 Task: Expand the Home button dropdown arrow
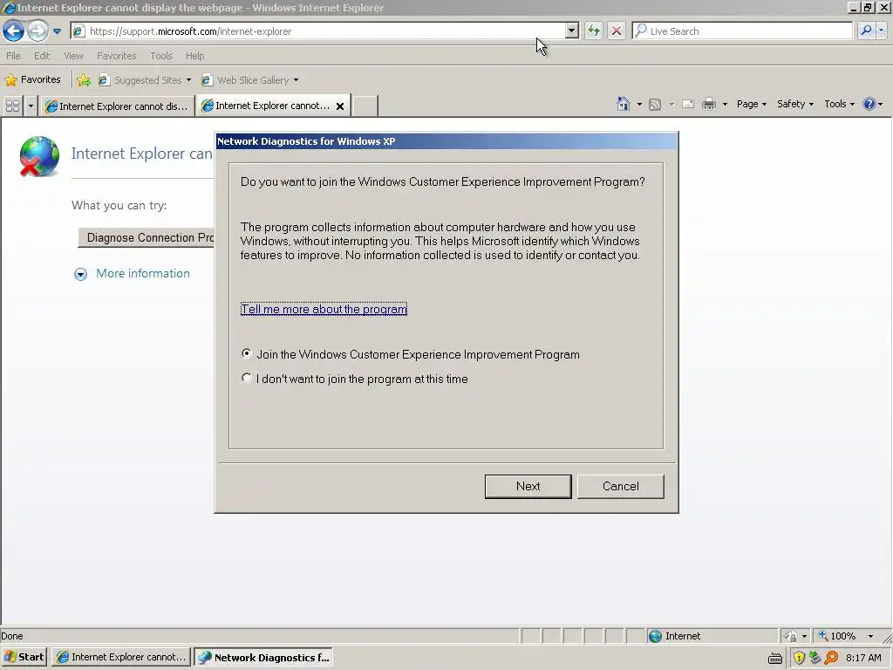point(639,105)
